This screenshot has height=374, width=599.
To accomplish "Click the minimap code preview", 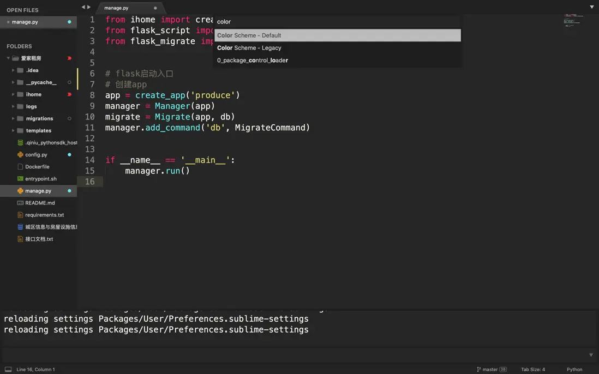I will coord(573,20).
